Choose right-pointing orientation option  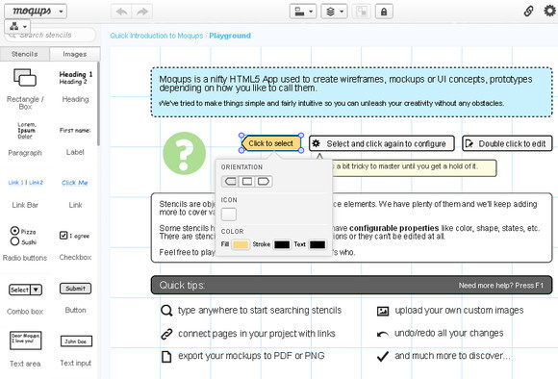[264, 182]
